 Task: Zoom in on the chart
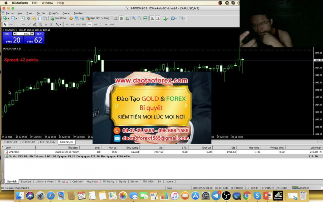(134, 18)
